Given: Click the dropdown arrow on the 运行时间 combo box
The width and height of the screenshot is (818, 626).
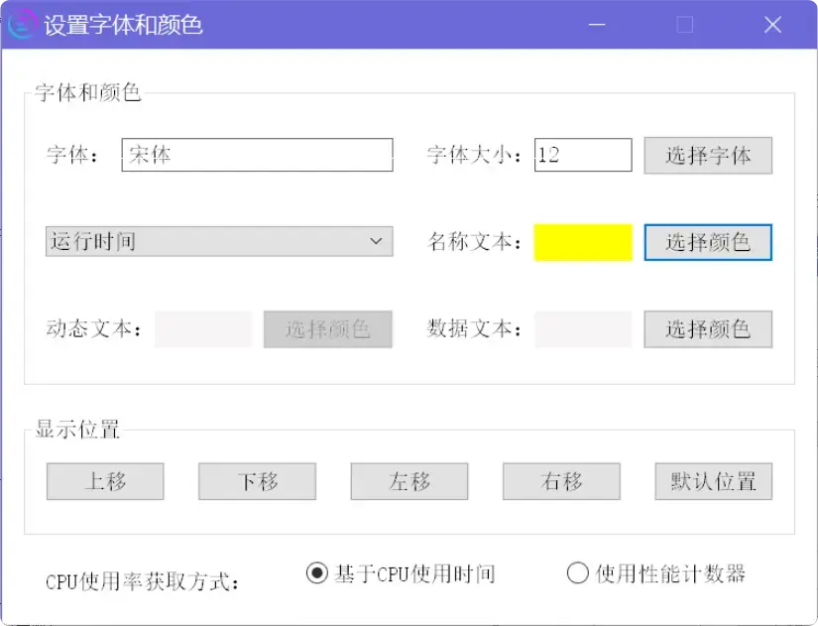Looking at the screenshot, I should tap(375, 242).
